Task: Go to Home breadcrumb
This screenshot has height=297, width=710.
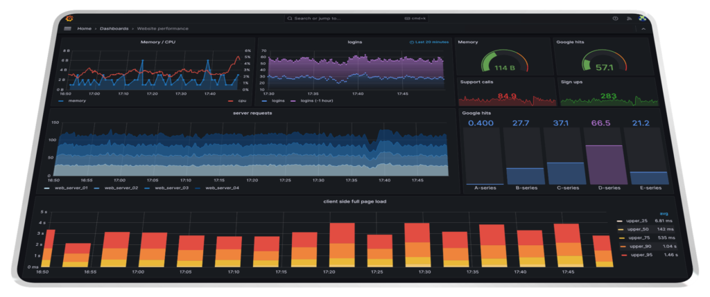Action: pos(84,28)
